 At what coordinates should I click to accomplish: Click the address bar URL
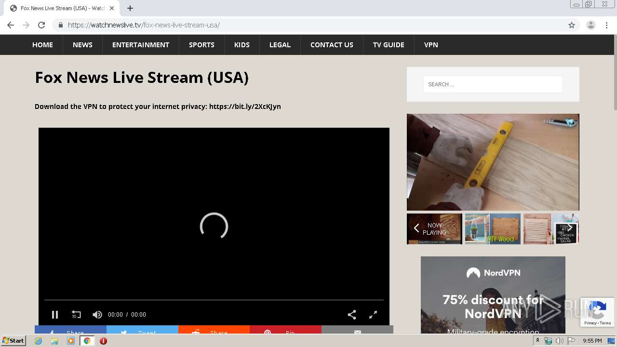tap(144, 25)
